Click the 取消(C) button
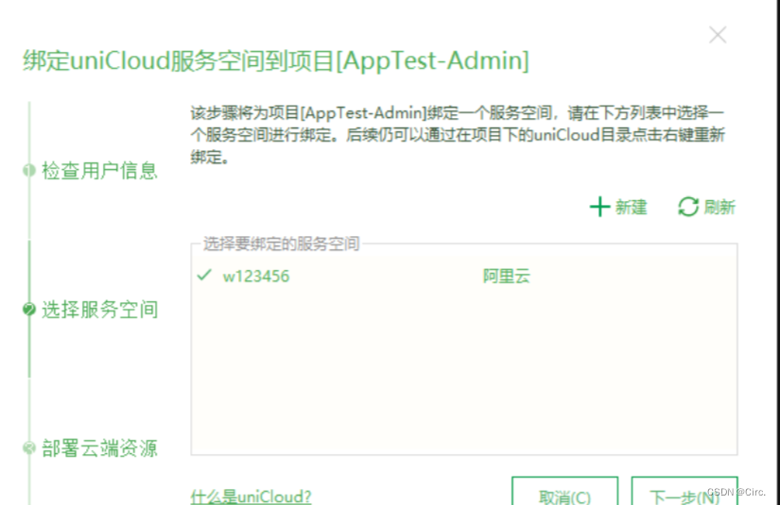This screenshot has width=780, height=505. [565, 491]
